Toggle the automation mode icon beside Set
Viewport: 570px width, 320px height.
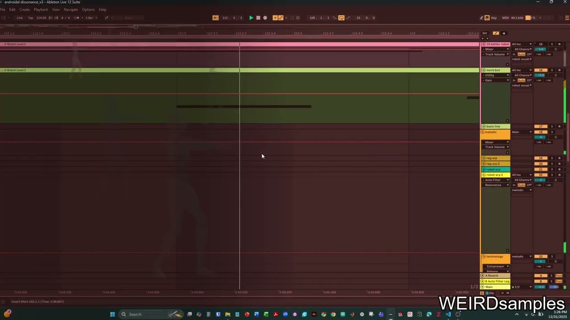[496, 33]
